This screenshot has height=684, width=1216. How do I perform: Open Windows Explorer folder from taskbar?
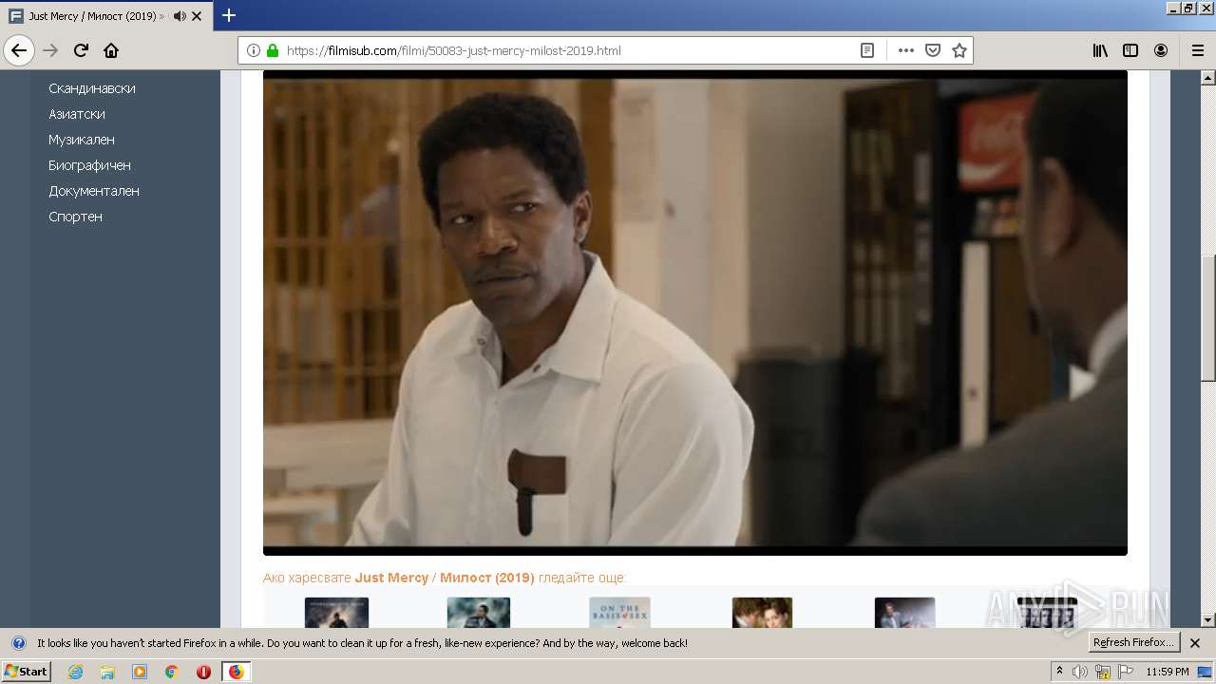click(x=107, y=672)
